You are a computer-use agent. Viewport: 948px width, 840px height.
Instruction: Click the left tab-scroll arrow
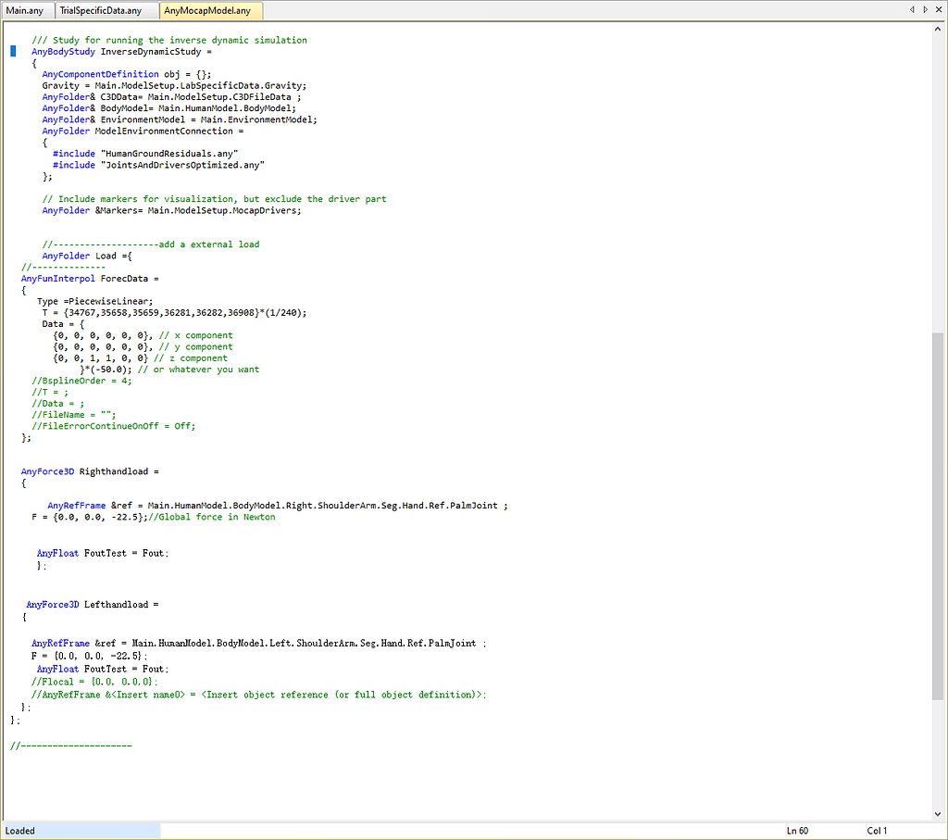pos(911,9)
